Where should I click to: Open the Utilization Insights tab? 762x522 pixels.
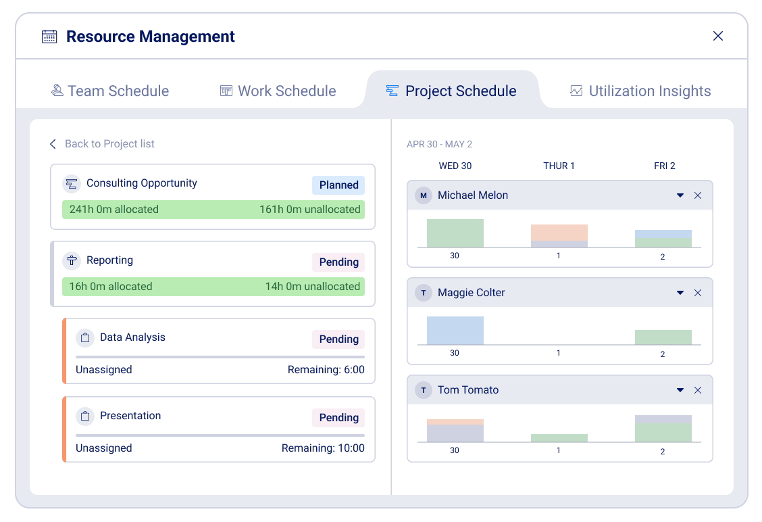click(639, 91)
